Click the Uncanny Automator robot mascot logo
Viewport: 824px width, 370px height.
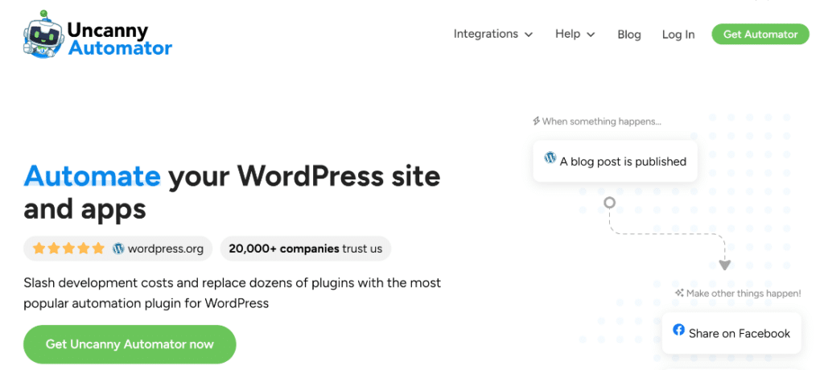click(x=42, y=36)
